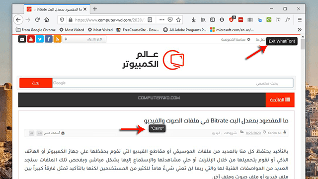
Task: Click the date 8/27/2020
Action: coord(253,133)
